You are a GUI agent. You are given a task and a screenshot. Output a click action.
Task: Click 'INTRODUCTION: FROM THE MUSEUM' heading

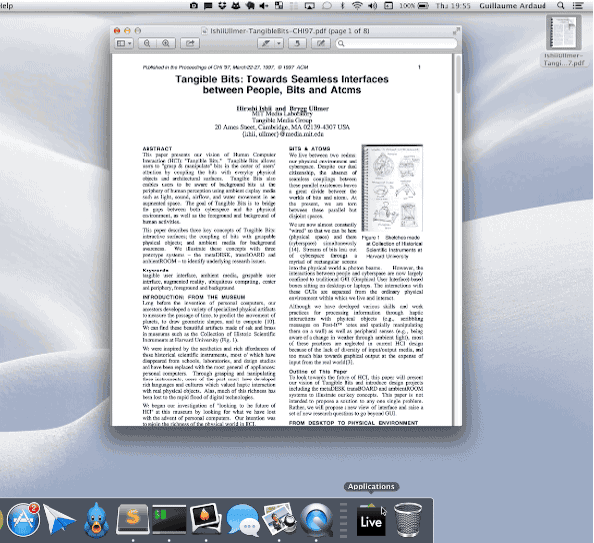coord(193,297)
